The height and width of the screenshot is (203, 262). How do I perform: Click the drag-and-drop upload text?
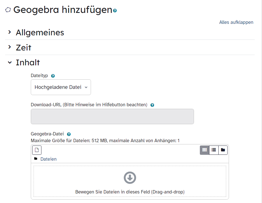130,192
